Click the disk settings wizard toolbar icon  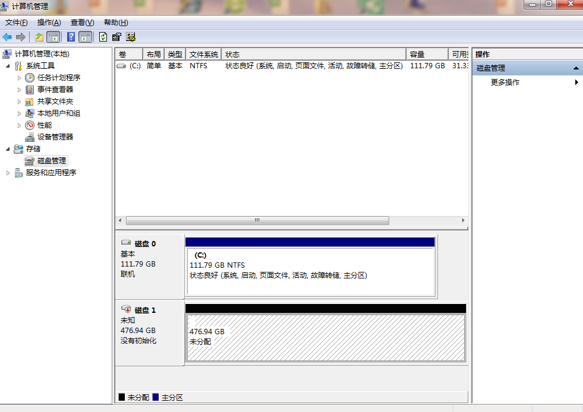(x=131, y=37)
